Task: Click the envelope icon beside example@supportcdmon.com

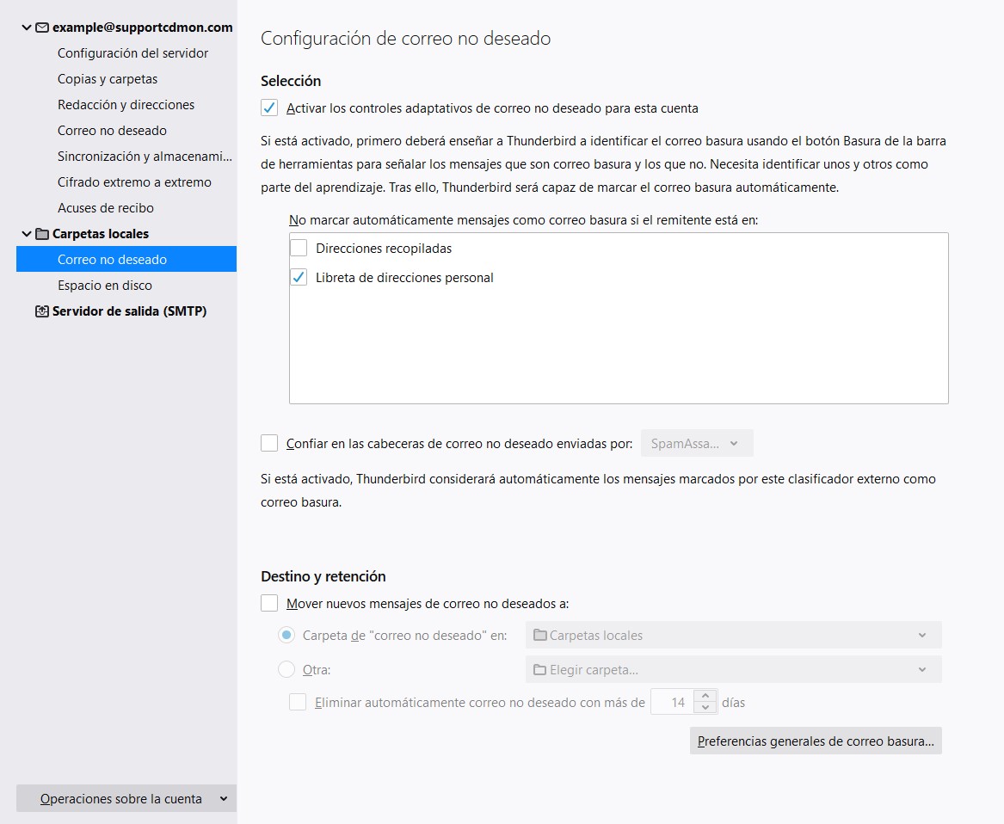Action: pyautogui.click(x=42, y=28)
